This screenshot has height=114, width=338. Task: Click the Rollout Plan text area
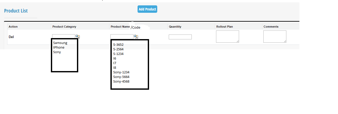click(x=227, y=37)
